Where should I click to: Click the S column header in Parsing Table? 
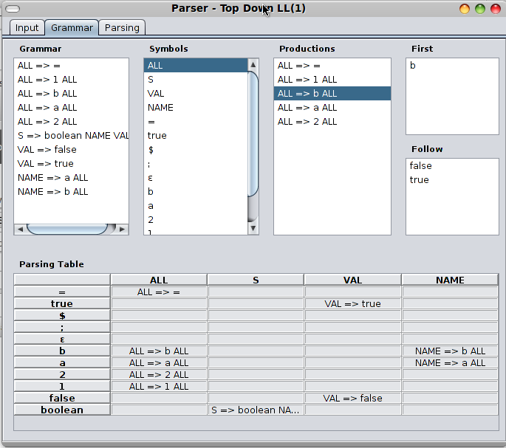[256, 280]
